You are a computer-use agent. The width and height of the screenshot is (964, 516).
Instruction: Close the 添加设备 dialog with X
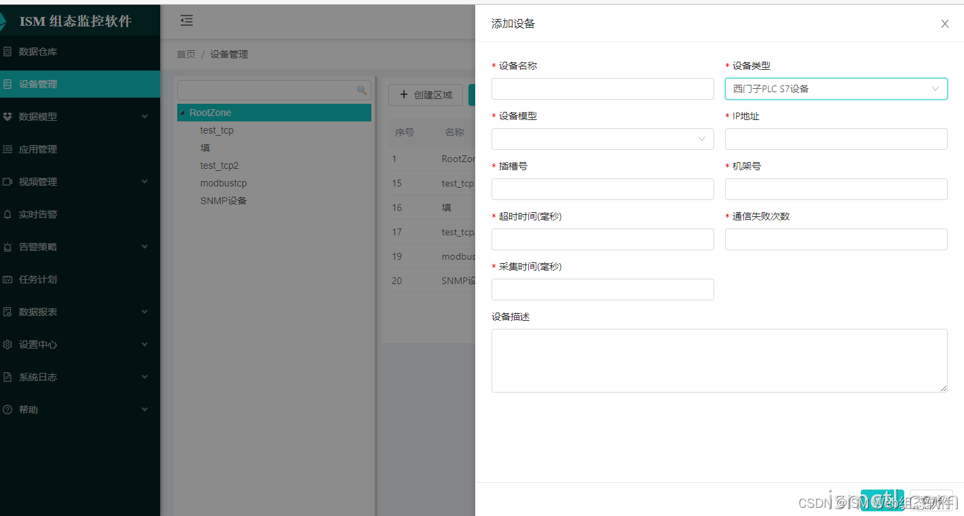coord(945,24)
